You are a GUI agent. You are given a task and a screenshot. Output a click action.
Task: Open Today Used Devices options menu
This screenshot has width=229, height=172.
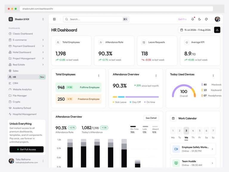tap(213, 76)
